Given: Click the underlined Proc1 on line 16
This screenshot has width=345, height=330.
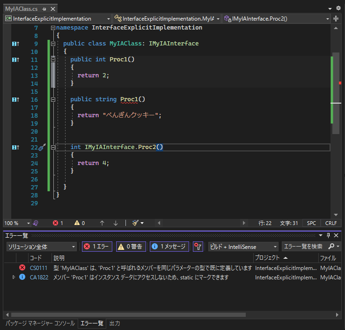Looking at the screenshot, I should (x=129, y=99).
